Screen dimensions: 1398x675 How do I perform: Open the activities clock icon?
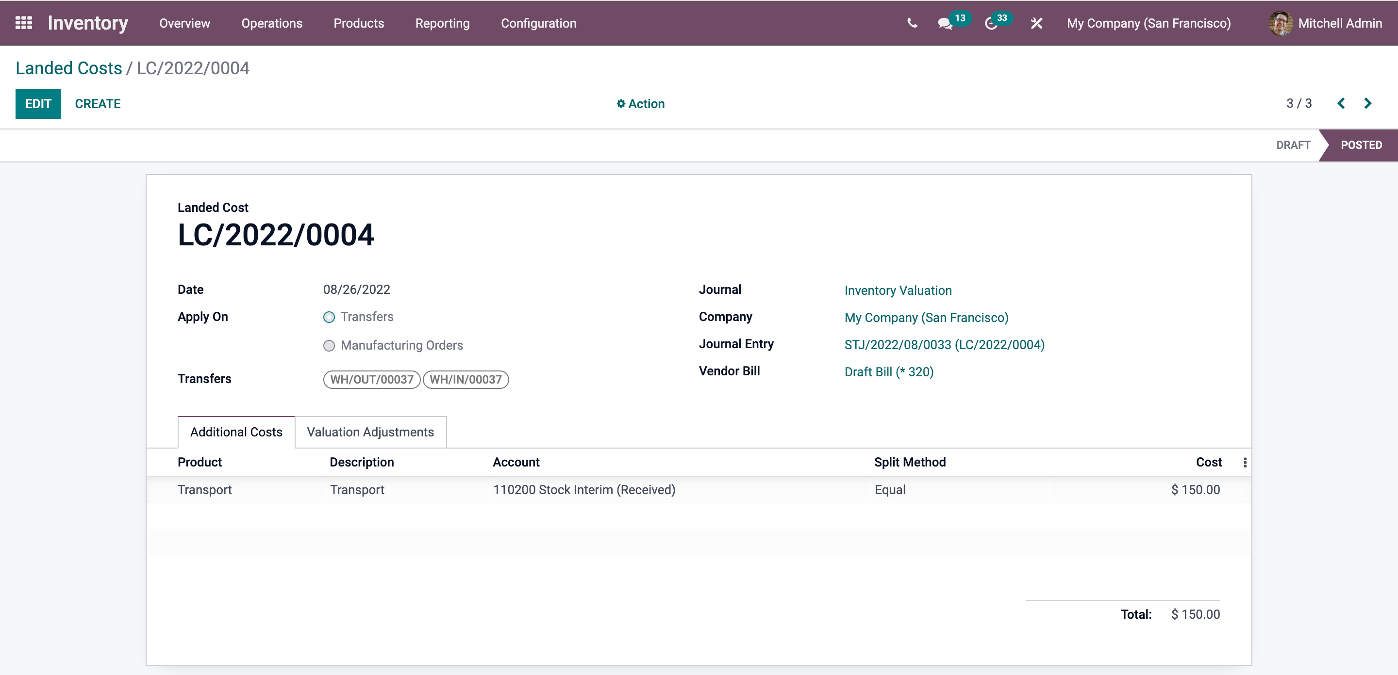coord(991,23)
